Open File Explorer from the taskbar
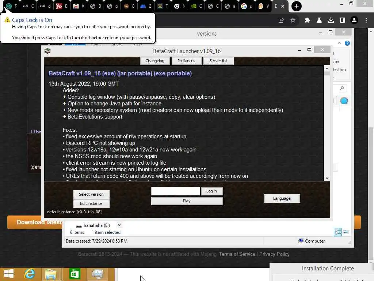The height and width of the screenshot is (281, 374). pos(51,274)
